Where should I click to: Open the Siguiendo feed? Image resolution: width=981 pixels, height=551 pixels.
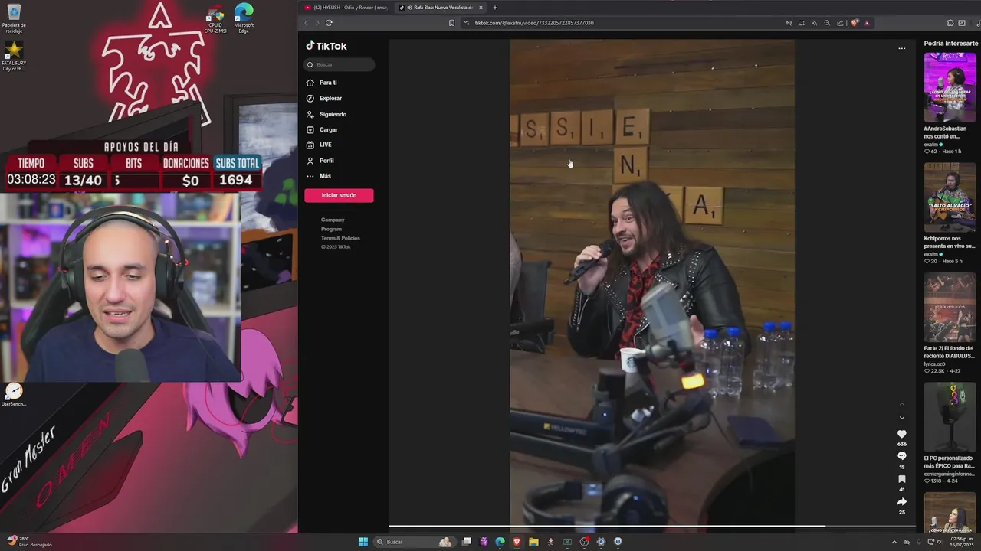click(326, 114)
